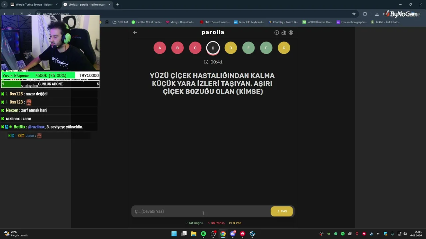
Task: Open Discord from the taskbar
Action: pyautogui.click(x=233, y=234)
